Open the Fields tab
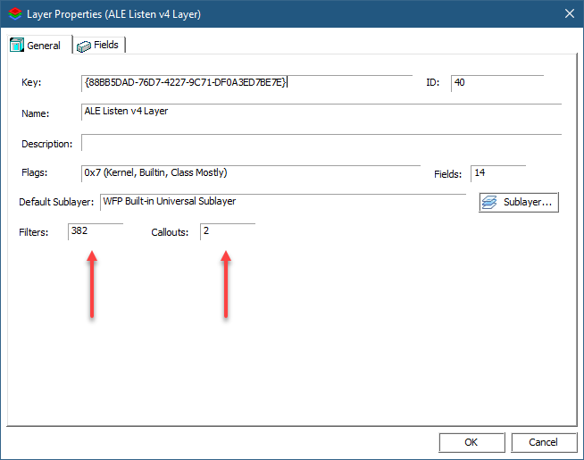The height and width of the screenshot is (460, 584). (x=99, y=45)
